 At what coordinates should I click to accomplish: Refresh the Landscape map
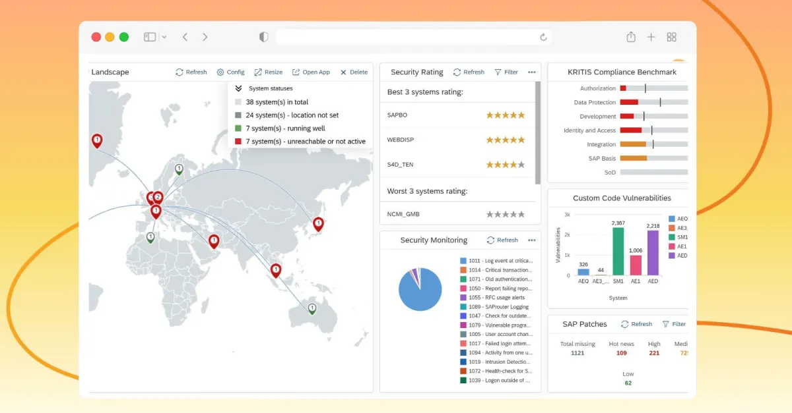pyautogui.click(x=191, y=72)
